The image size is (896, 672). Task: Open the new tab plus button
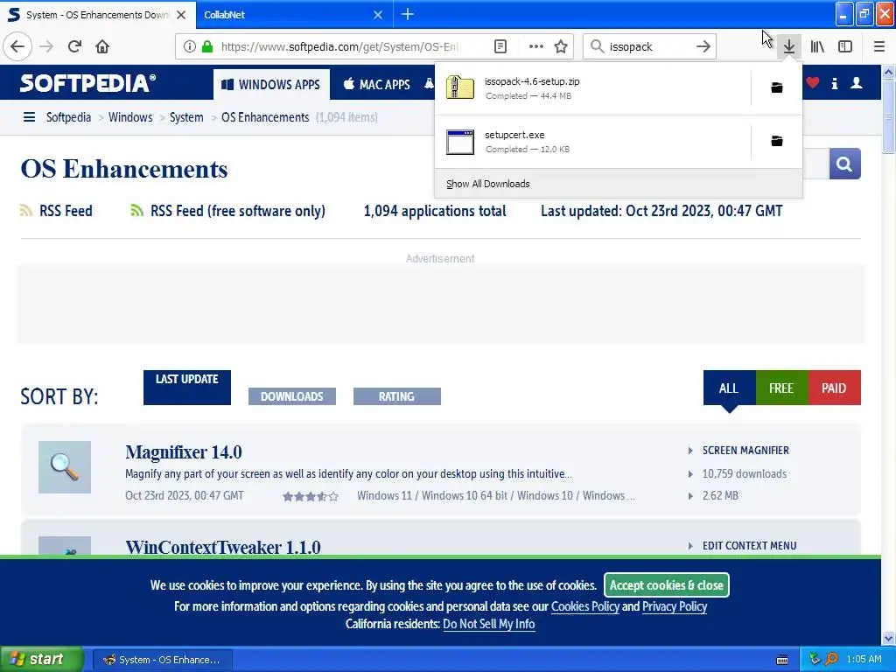click(x=408, y=14)
